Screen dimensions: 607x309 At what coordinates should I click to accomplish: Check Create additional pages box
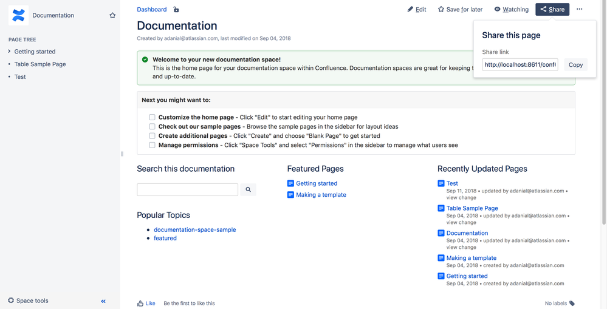[152, 136]
